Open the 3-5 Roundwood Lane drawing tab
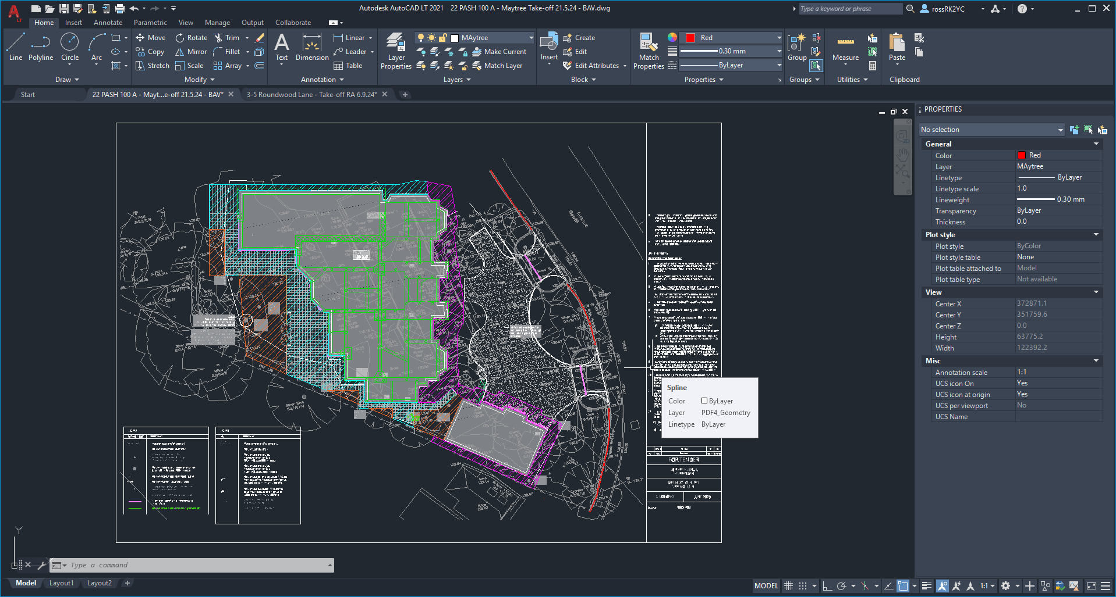The image size is (1116, 597). tap(312, 94)
